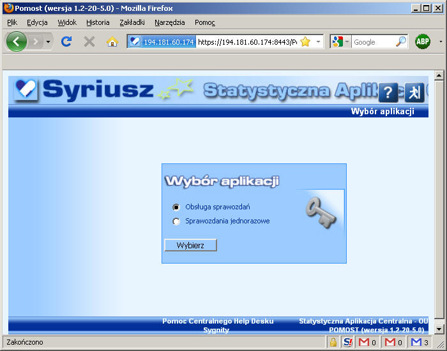Click the Zakończono status text
The image size is (447, 351).
point(25,342)
